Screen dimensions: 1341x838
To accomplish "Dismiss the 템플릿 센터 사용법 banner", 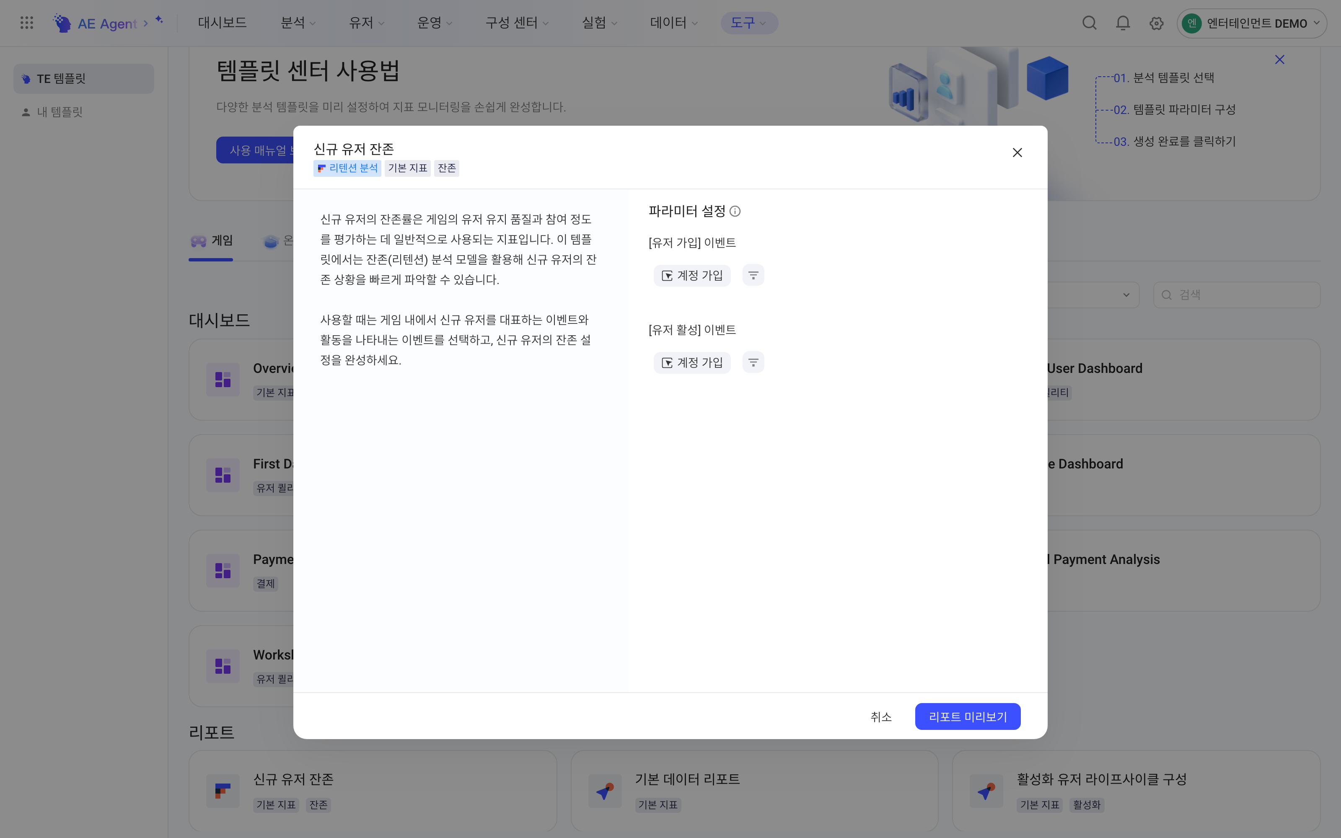I will point(1279,60).
